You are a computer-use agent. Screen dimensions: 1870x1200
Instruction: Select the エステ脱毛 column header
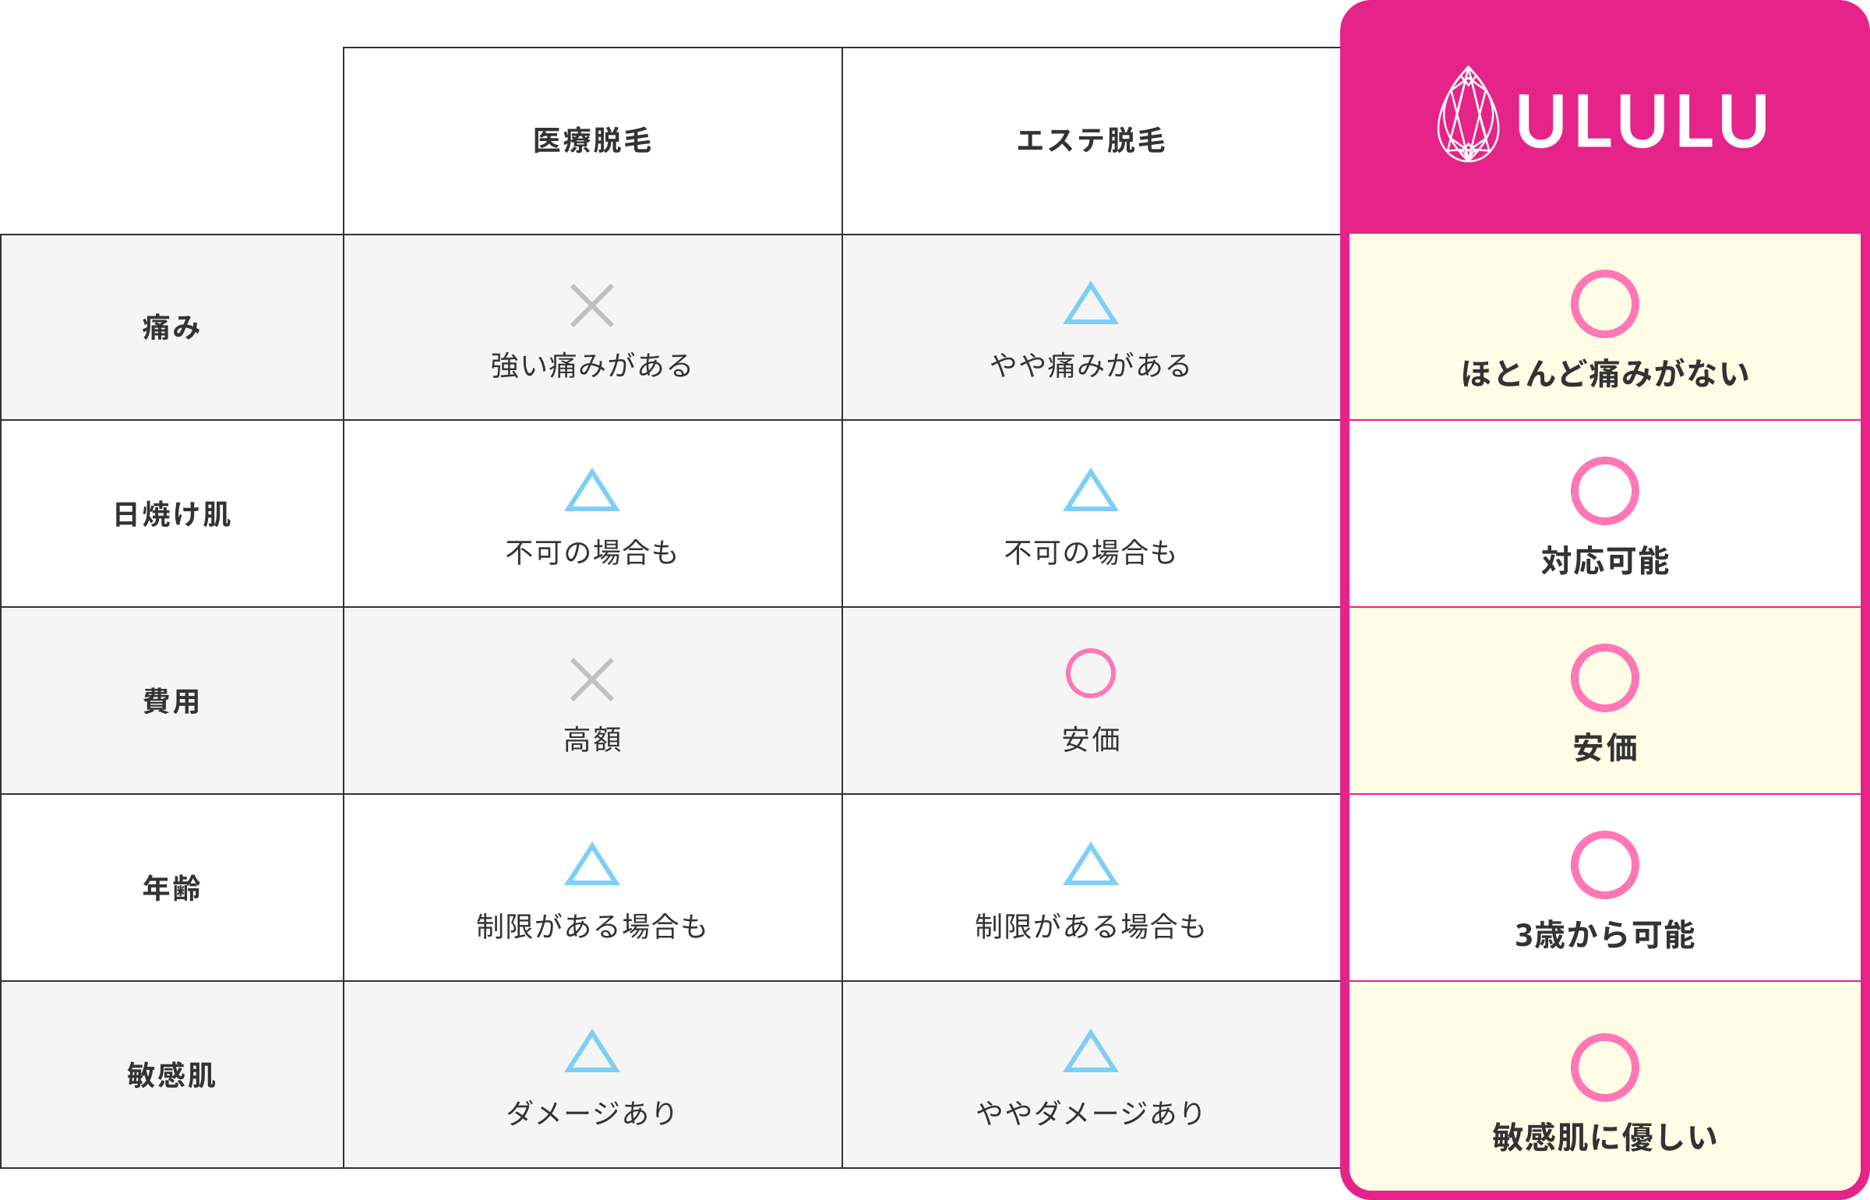point(1091,140)
